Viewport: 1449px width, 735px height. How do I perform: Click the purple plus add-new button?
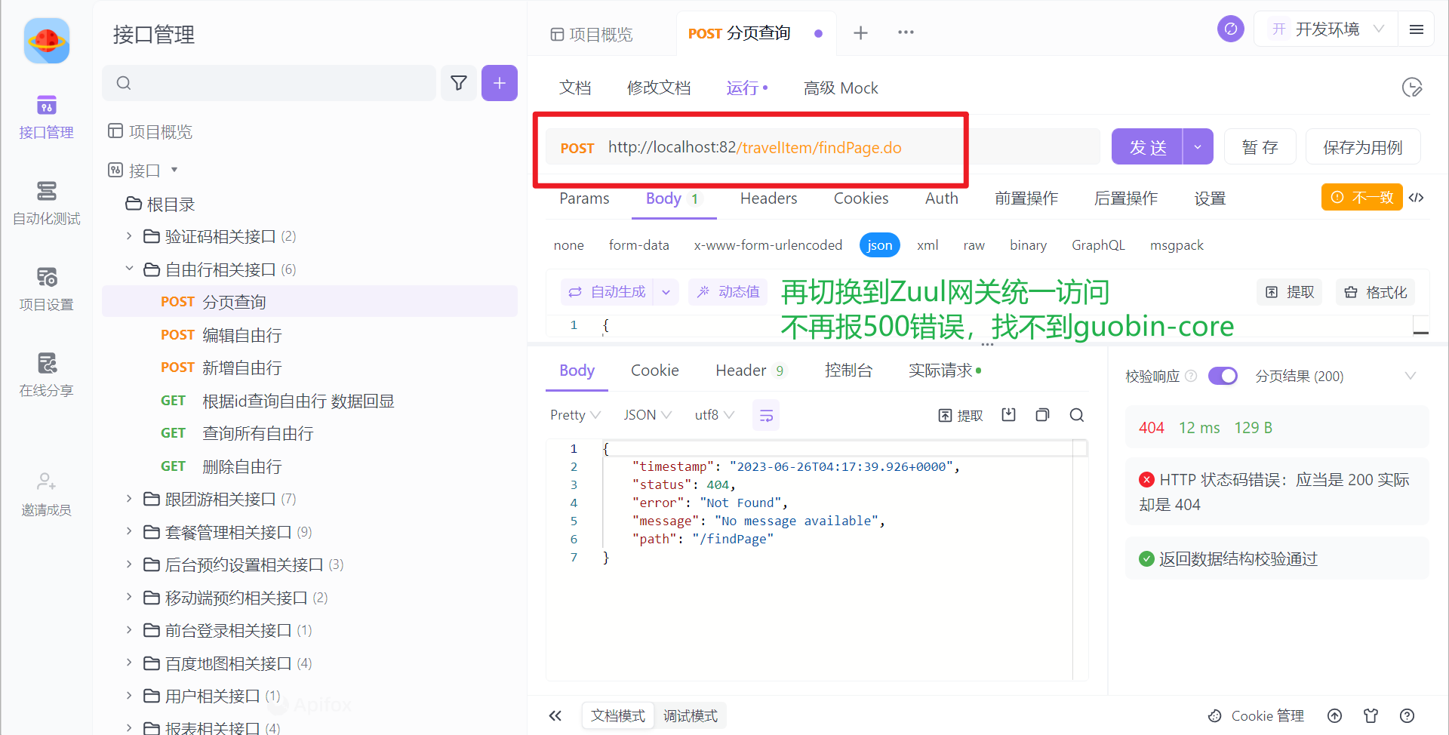(499, 83)
